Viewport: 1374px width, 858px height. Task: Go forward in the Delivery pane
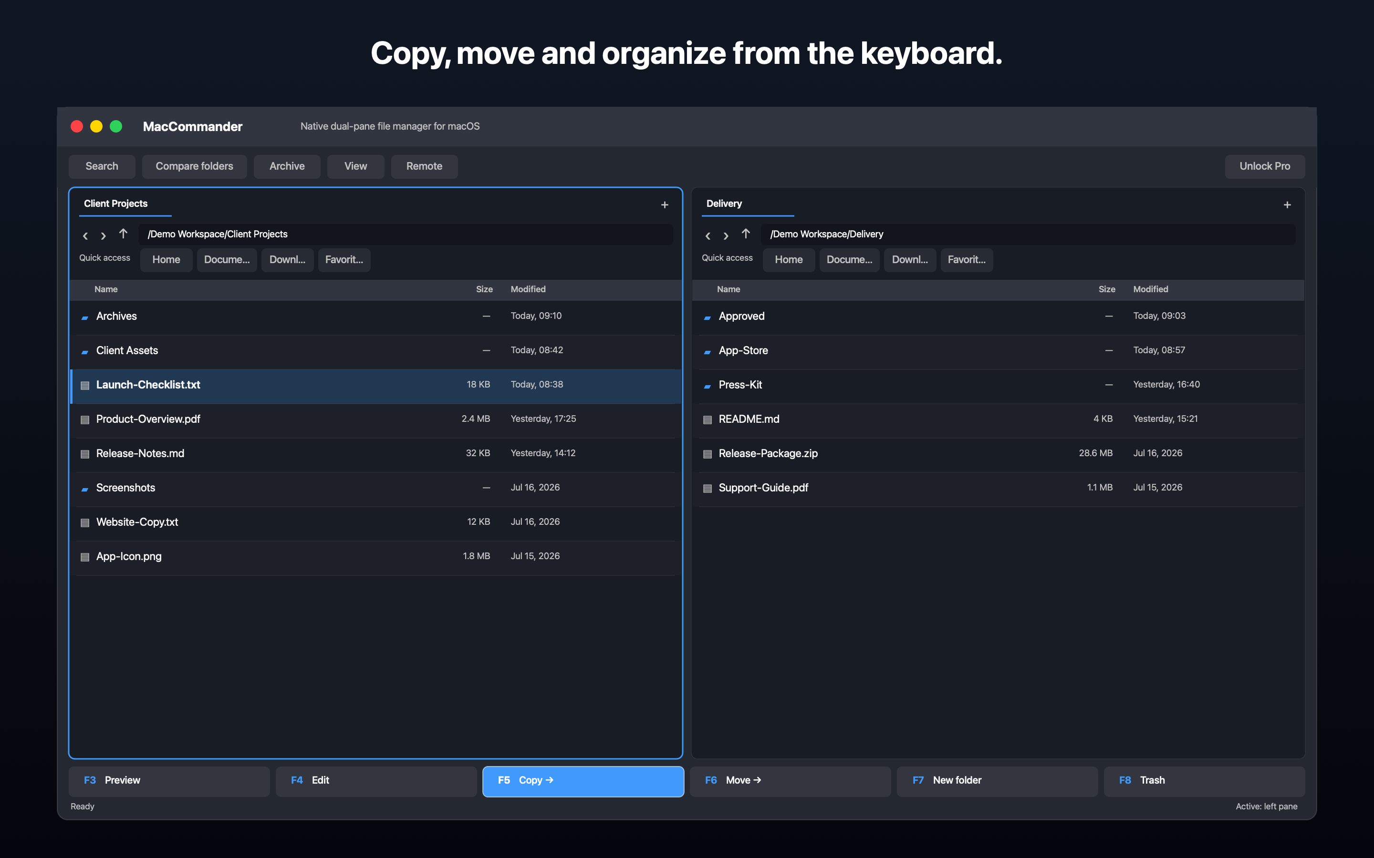pyautogui.click(x=726, y=235)
